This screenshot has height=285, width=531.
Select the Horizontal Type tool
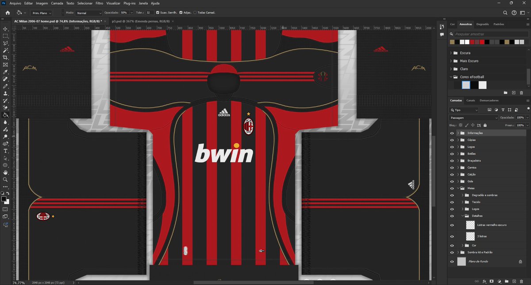pos(5,151)
